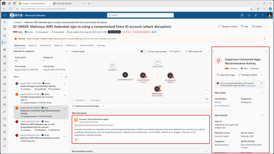Collapse the Alert State section
The width and height of the screenshot is (274, 154).
[x=262, y=93]
